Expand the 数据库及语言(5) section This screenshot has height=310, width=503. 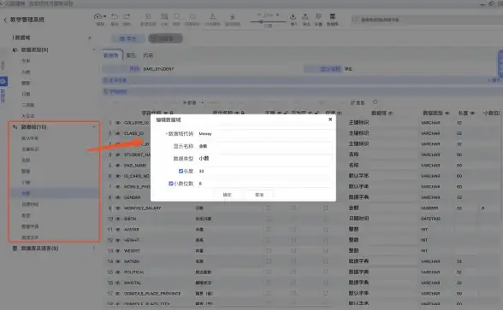click(94, 249)
